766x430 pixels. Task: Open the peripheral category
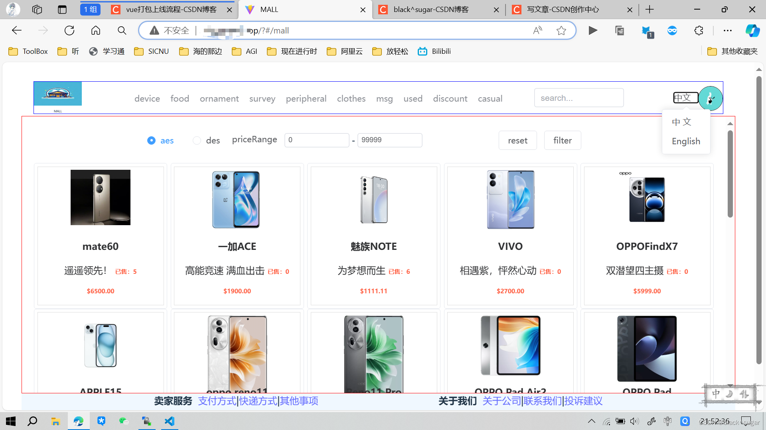(x=306, y=98)
